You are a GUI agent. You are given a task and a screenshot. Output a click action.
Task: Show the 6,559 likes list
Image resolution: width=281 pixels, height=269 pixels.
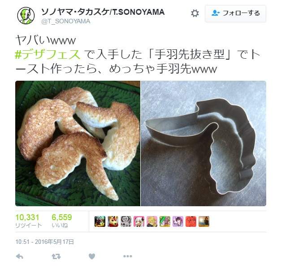62,221
